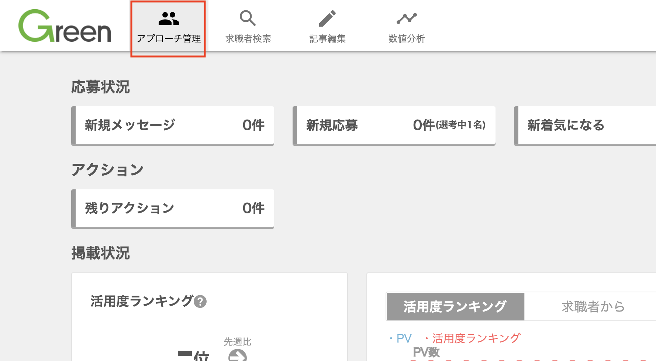The image size is (656, 361).
Task: Click the people icon for アプローチ管理
Action: [169, 18]
